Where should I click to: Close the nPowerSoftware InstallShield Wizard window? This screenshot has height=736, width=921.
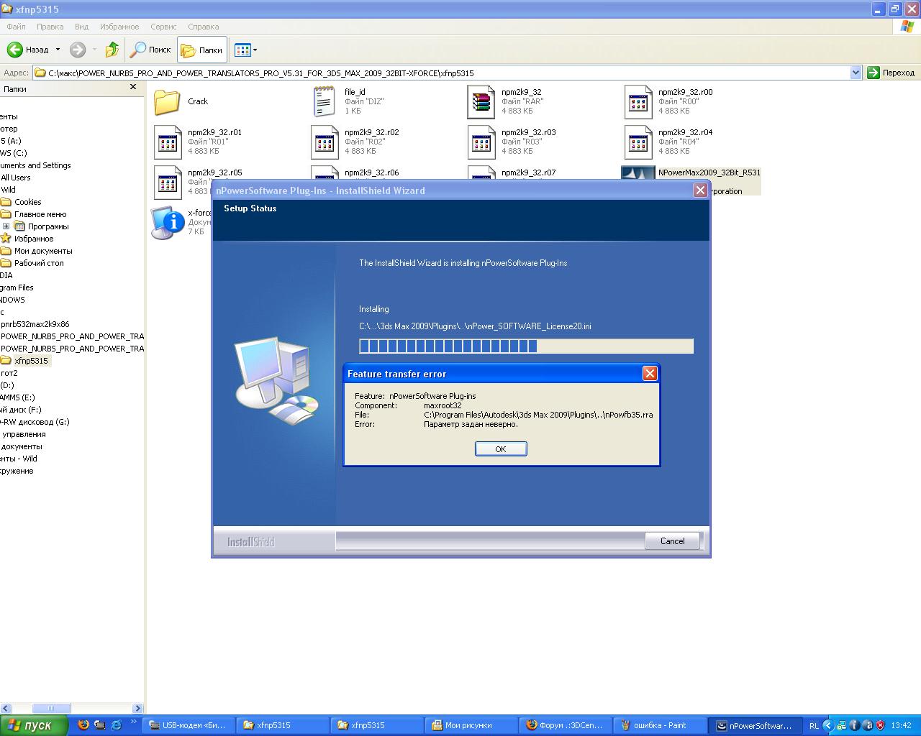coord(700,190)
